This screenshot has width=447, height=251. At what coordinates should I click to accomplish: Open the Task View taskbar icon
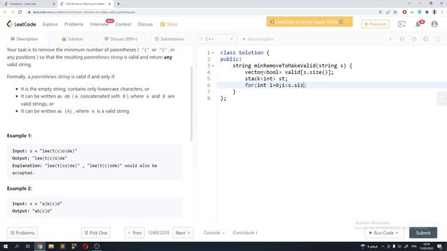click(28, 246)
